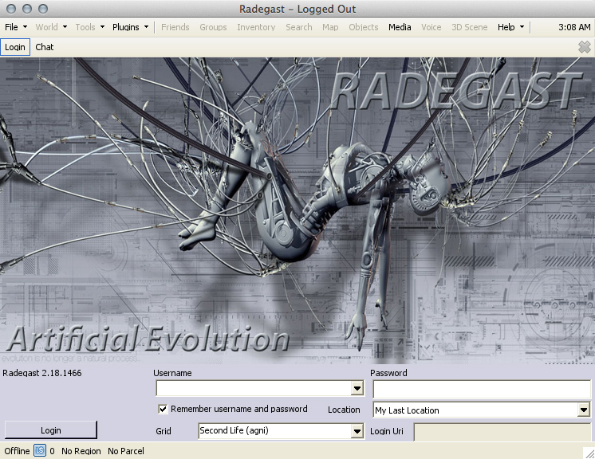Click the window resize grip corner
The height and width of the screenshot is (459, 595).
coord(589,453)
